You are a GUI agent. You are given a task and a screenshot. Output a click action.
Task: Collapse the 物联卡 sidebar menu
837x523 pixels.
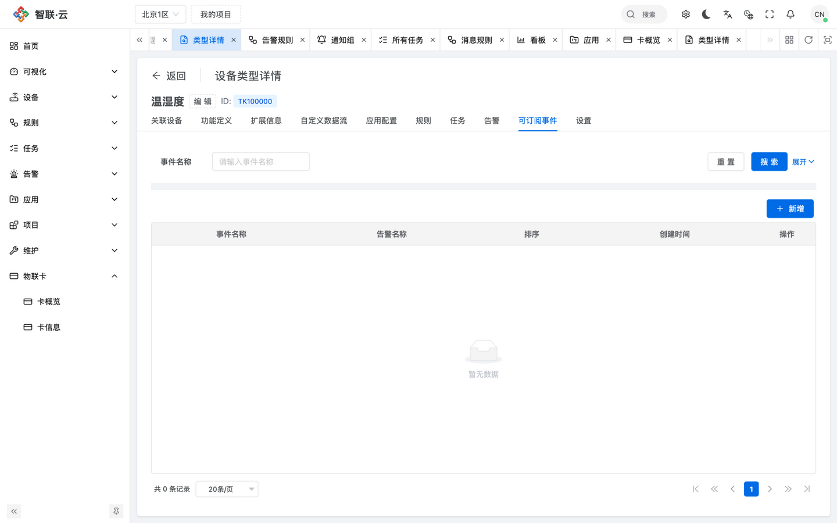(64, 276)
